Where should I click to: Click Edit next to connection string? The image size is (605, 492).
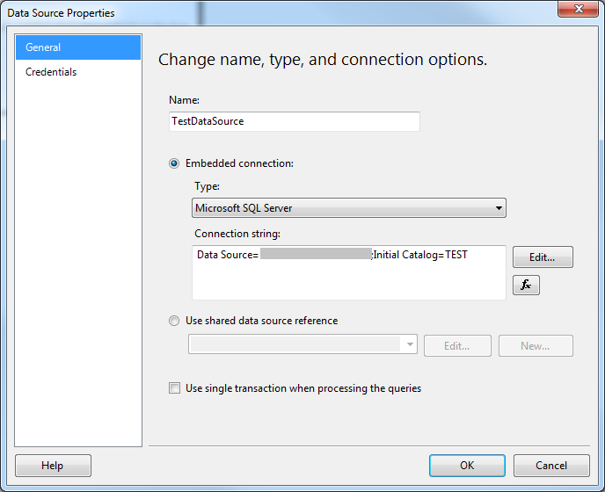543,257
